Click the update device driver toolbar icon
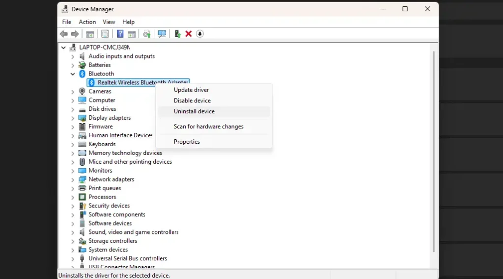 147,34
